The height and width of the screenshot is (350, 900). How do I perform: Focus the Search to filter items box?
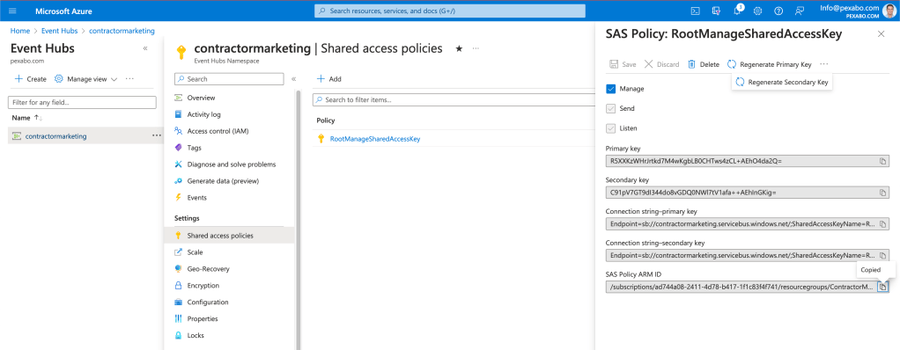tap(454, 99)
